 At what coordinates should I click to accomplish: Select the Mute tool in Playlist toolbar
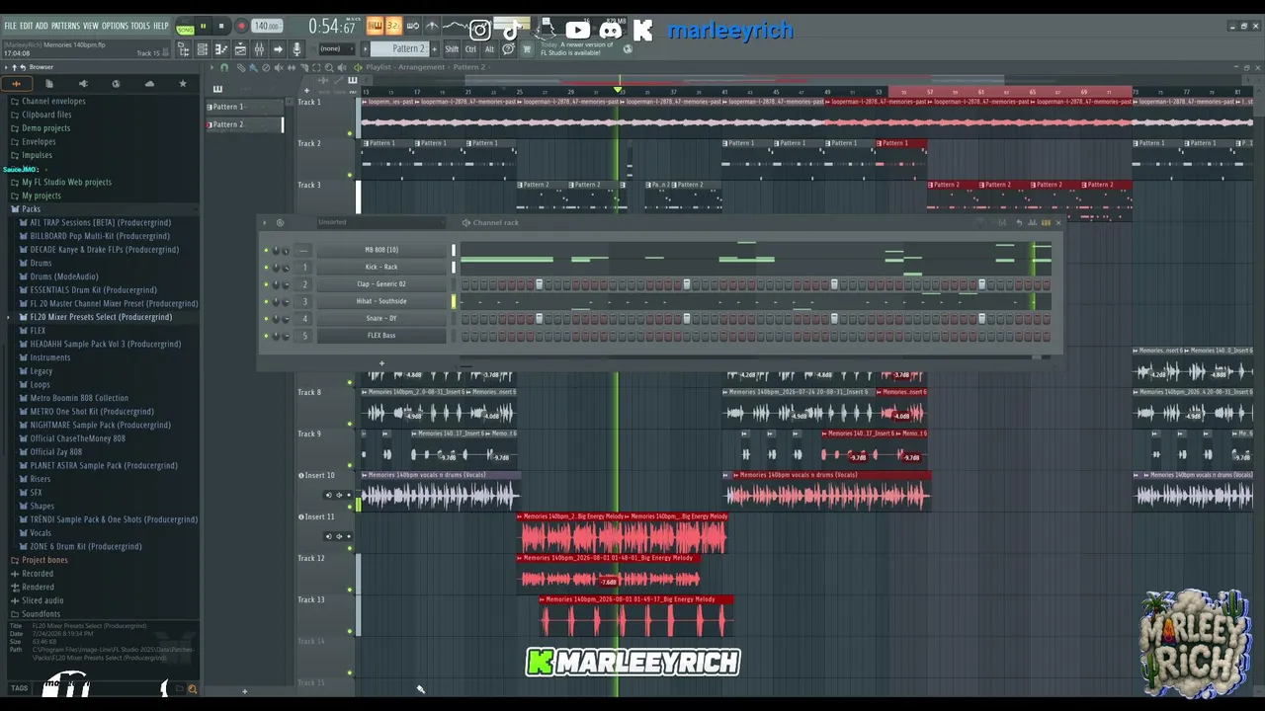click(279, 67)
